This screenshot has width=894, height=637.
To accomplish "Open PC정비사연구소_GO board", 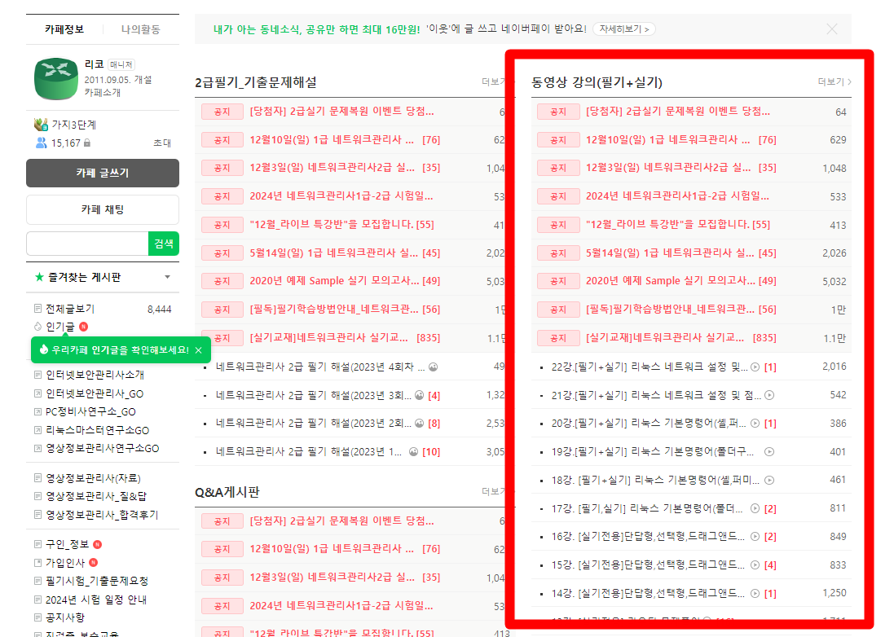I will coord(90,412).
